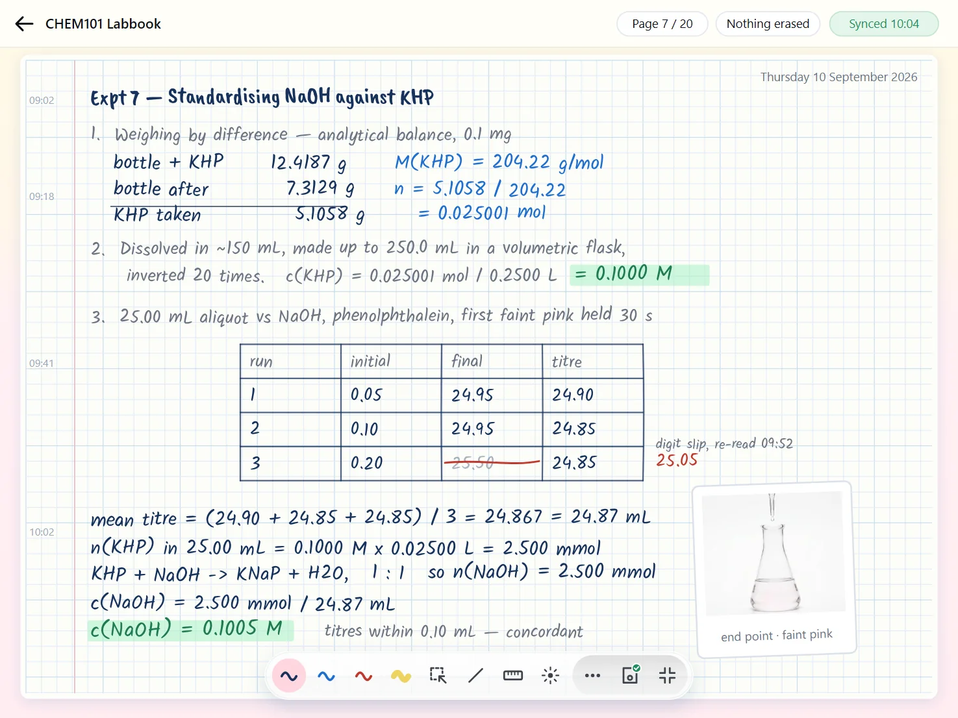
Task: Activate the laser pointer tool
Action: pyautogui.click(x=550, y=676)
